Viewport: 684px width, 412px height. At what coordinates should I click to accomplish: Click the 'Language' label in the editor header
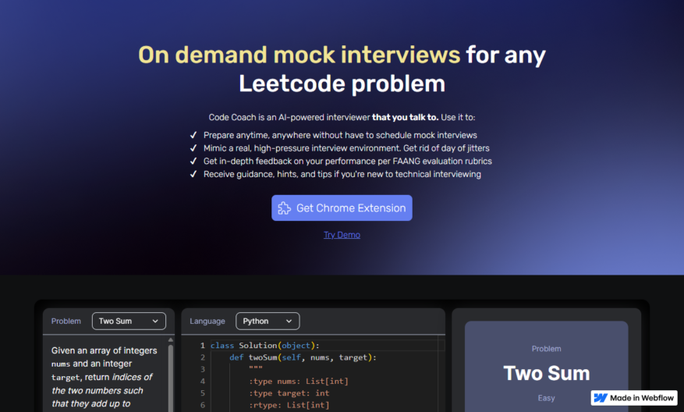coord(207,321)
